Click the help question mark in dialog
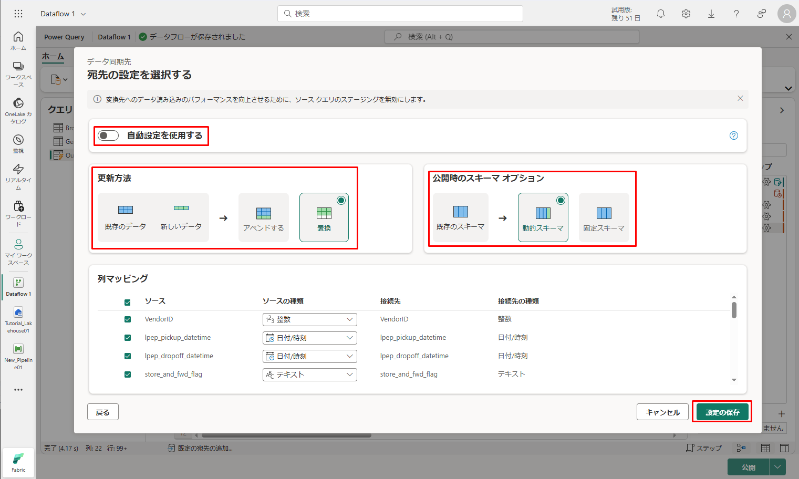The width and height of the screenshot is (799, 479). [734, 136]
